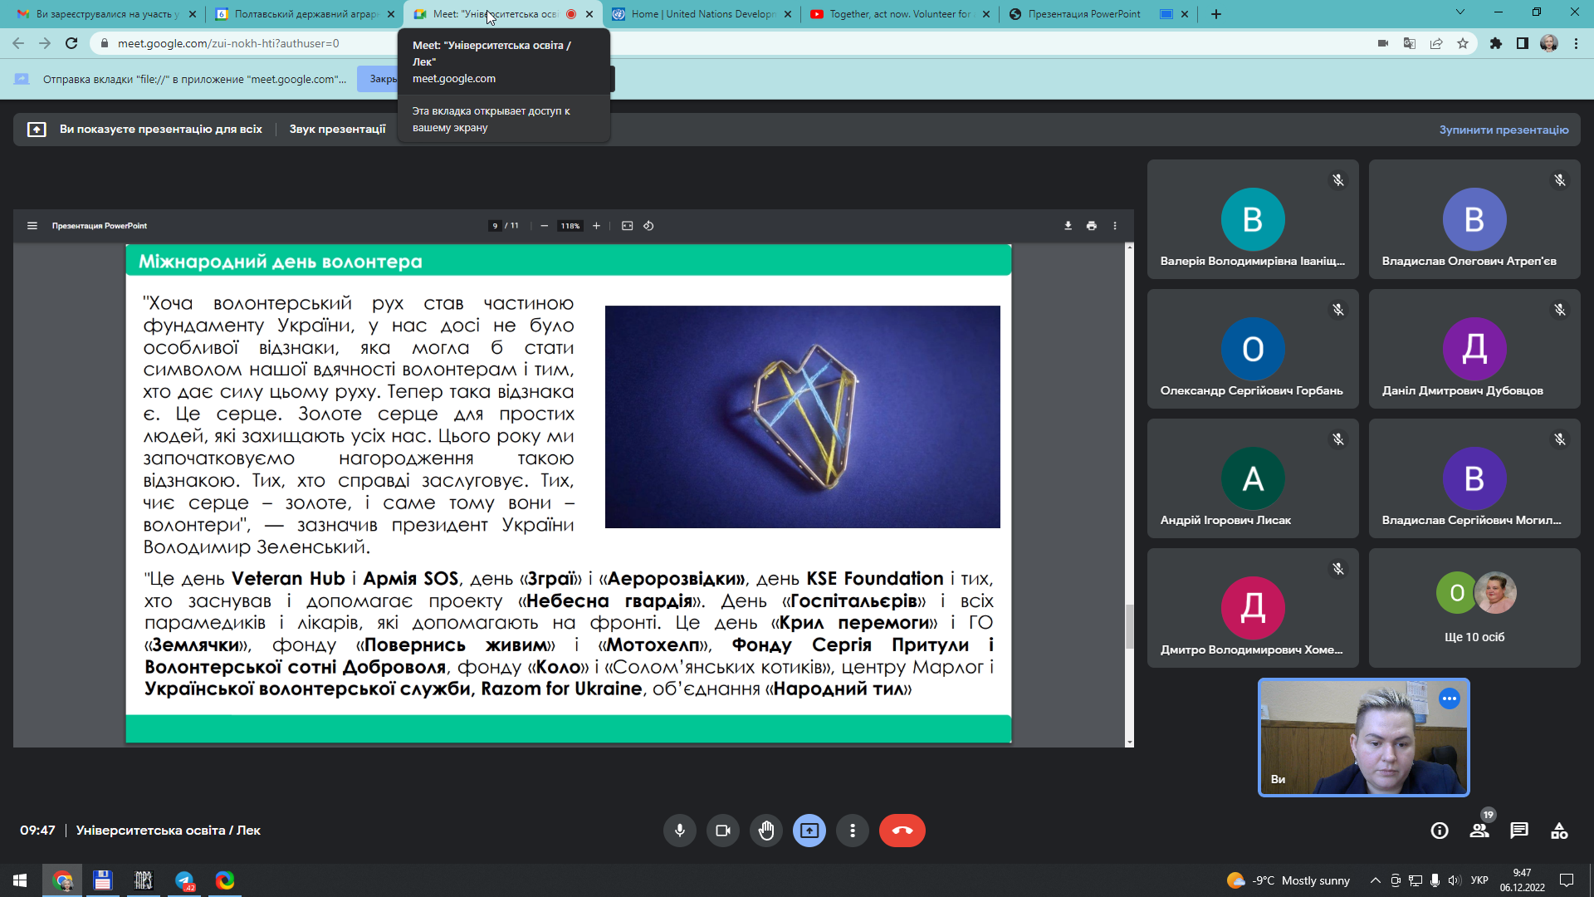Print the presentation PDF

[1092, 226]
